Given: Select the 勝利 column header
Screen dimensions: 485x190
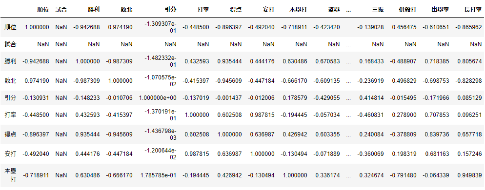Looking at the screenshot, I should tap(94, 10).
